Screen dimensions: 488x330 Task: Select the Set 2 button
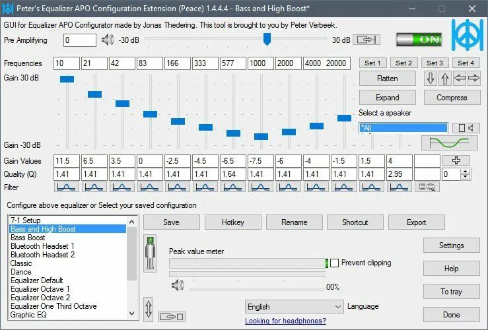click(403, 63)
